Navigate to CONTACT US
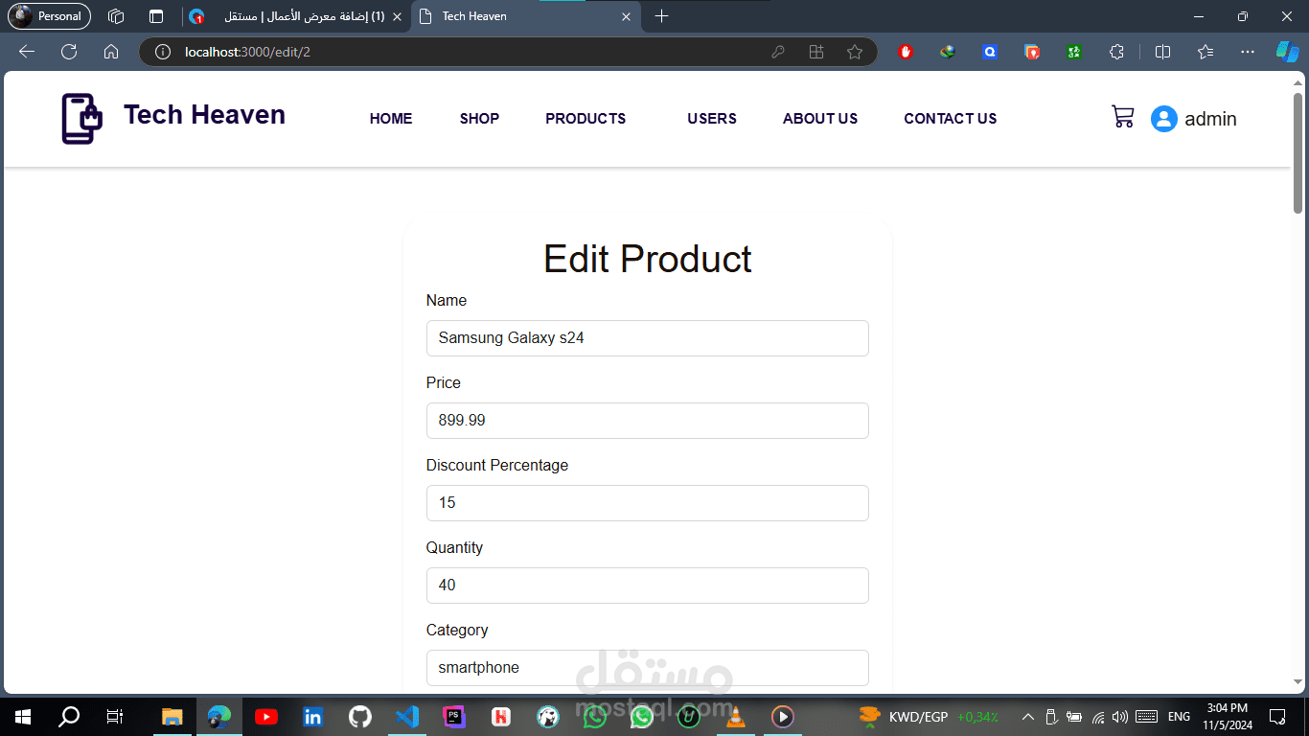Image resolution: width=1309 pixels, height=736 pixels. click(x=951, y=119)
